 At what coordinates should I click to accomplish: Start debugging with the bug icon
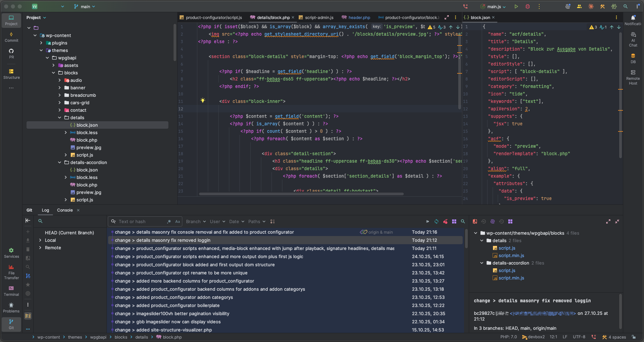[x=528, y=6]
